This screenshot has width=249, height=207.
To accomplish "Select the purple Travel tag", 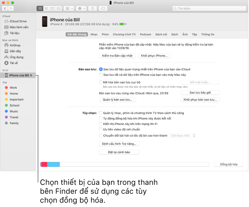I will pos(11,117).
